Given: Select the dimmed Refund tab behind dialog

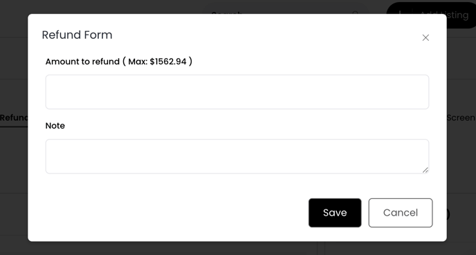Looking at the screenshot, I should point(14,117).
